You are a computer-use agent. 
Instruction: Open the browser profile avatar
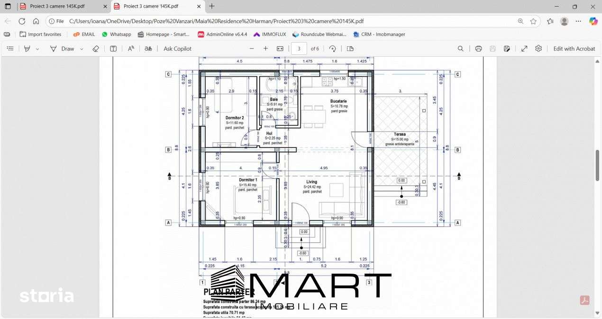tap(564, 21)
